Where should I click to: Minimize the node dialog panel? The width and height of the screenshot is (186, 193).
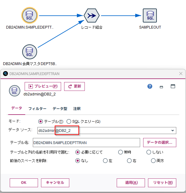pos(161,87)
